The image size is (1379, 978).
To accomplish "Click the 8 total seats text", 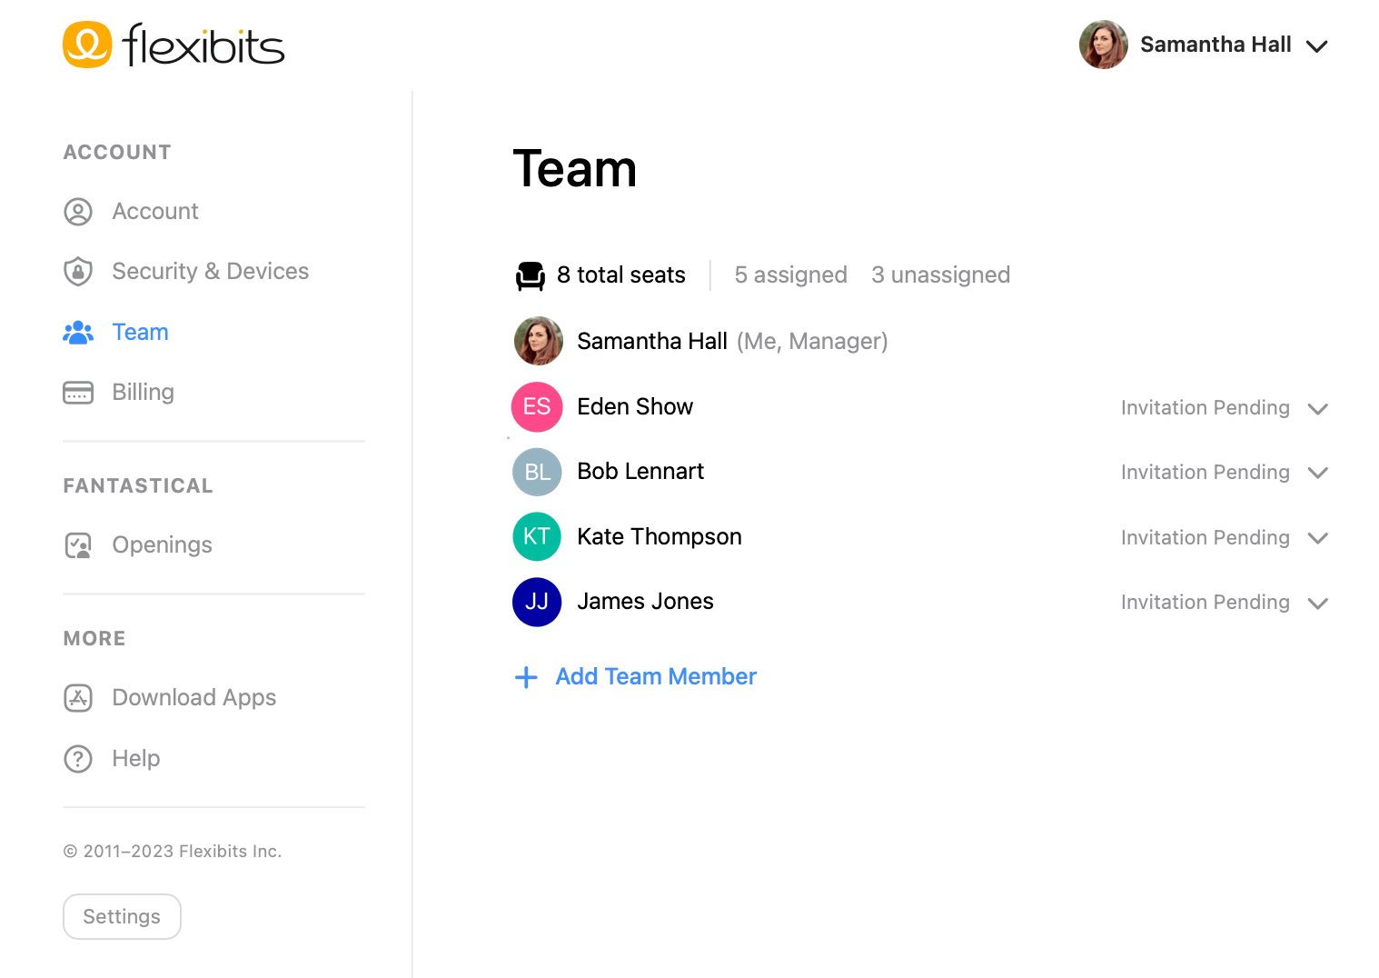I will (621, 275).
